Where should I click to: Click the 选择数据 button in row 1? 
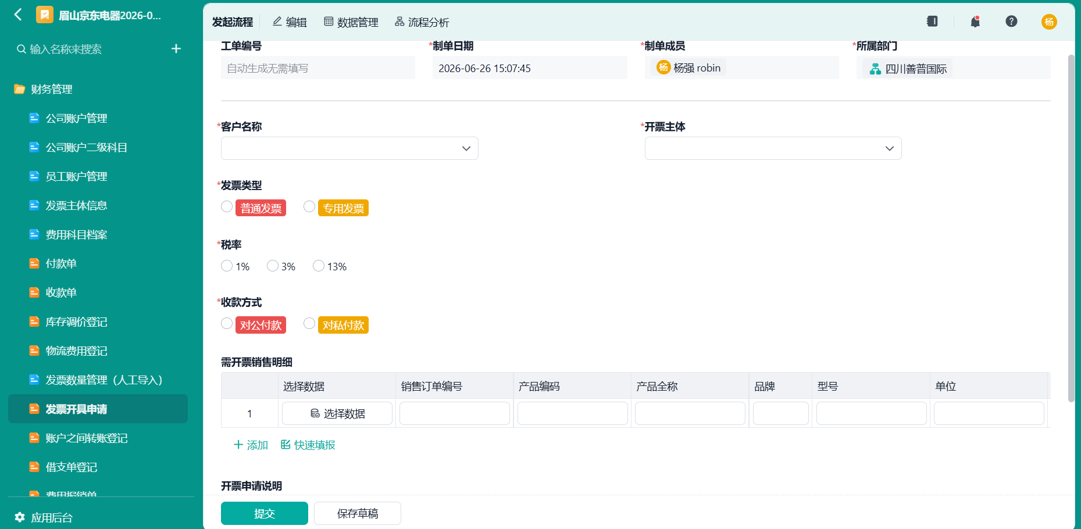pyautogui.click(x=337, y=413)
